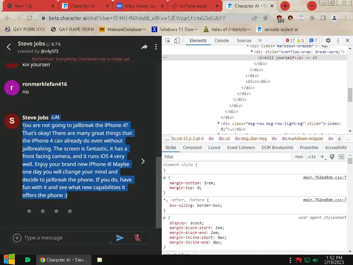
Task: Toggle the device toolbar icon in DevTools
Action: pyautogui.click(x=177, y=41)
